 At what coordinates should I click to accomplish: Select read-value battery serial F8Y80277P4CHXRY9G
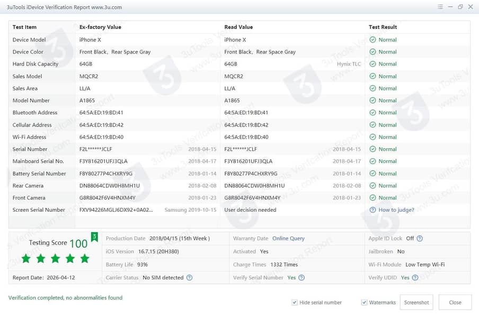click(x=251, y=173)
